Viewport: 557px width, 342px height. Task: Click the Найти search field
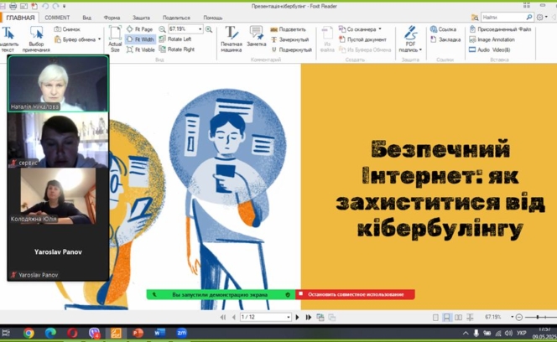point(503,17)
